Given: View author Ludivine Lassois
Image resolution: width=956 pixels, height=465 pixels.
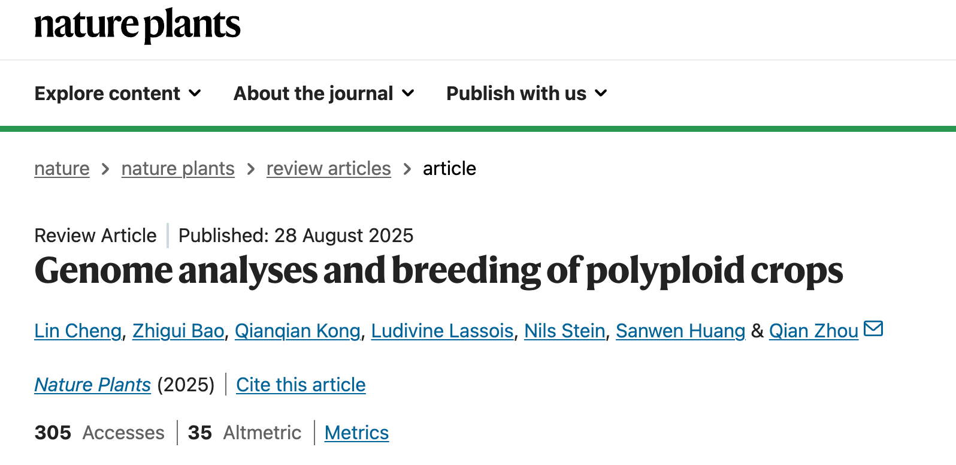Looking at the screenshot, I should 442,331.
